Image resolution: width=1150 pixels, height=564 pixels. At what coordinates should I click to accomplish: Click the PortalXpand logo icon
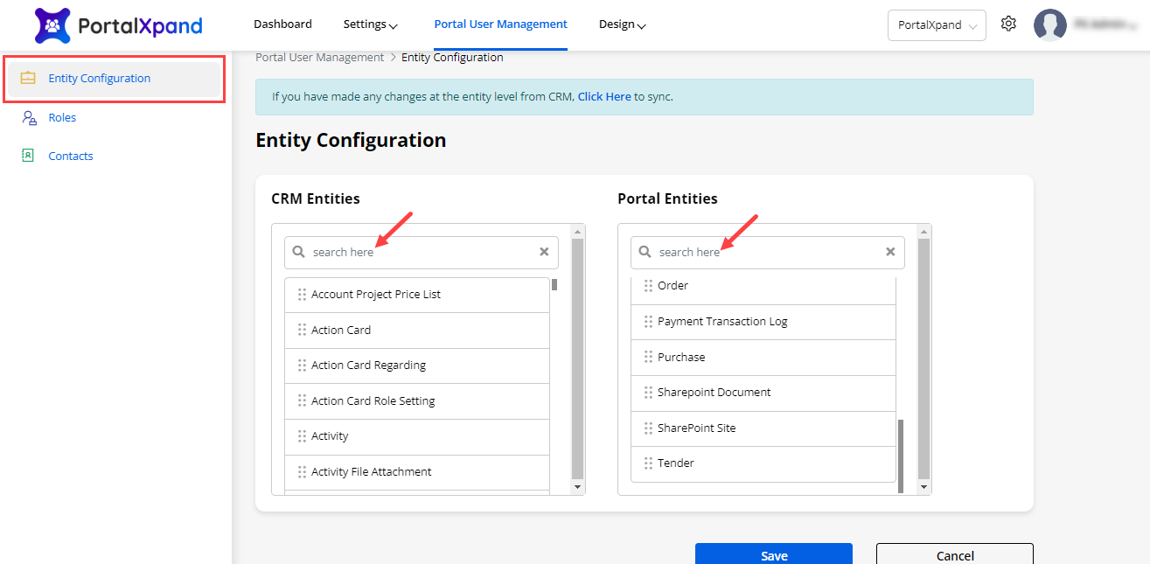point(52,25)
